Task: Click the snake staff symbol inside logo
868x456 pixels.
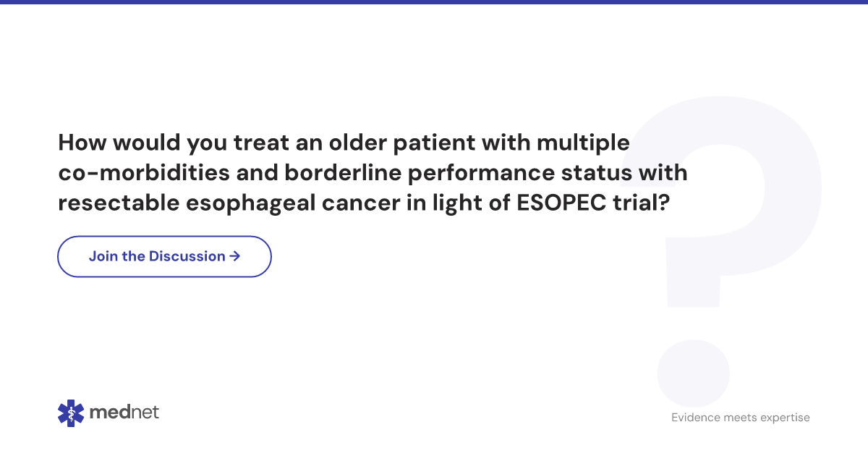Action: point(71,413)
